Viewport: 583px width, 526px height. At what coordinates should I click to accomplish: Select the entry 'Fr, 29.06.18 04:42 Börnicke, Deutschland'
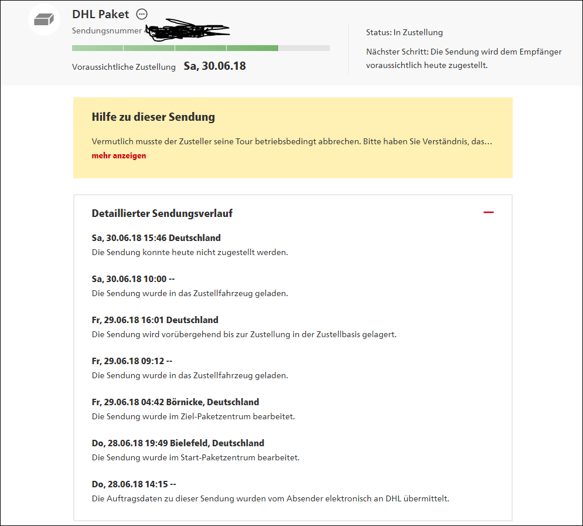175,402
